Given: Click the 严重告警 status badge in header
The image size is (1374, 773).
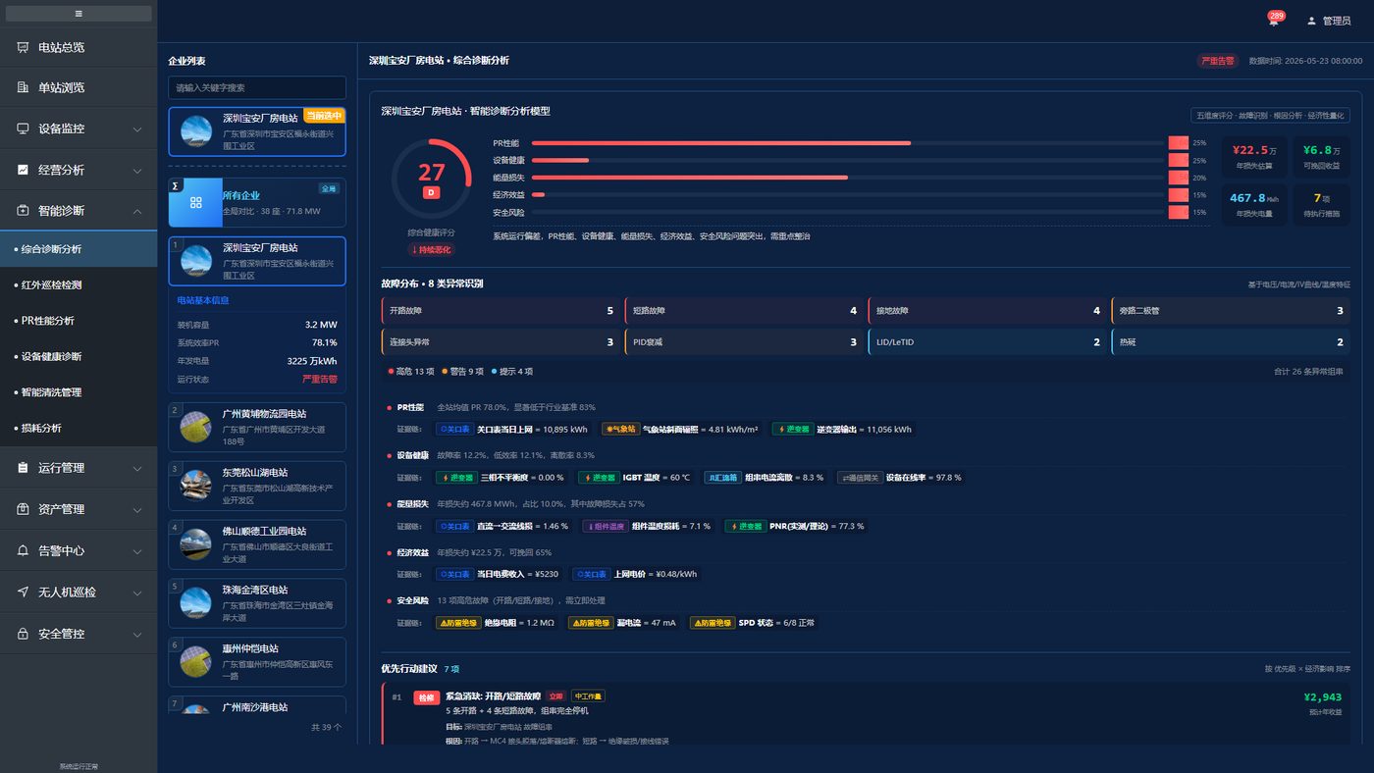Looking at the screenshot, I should click(1218, 61).
